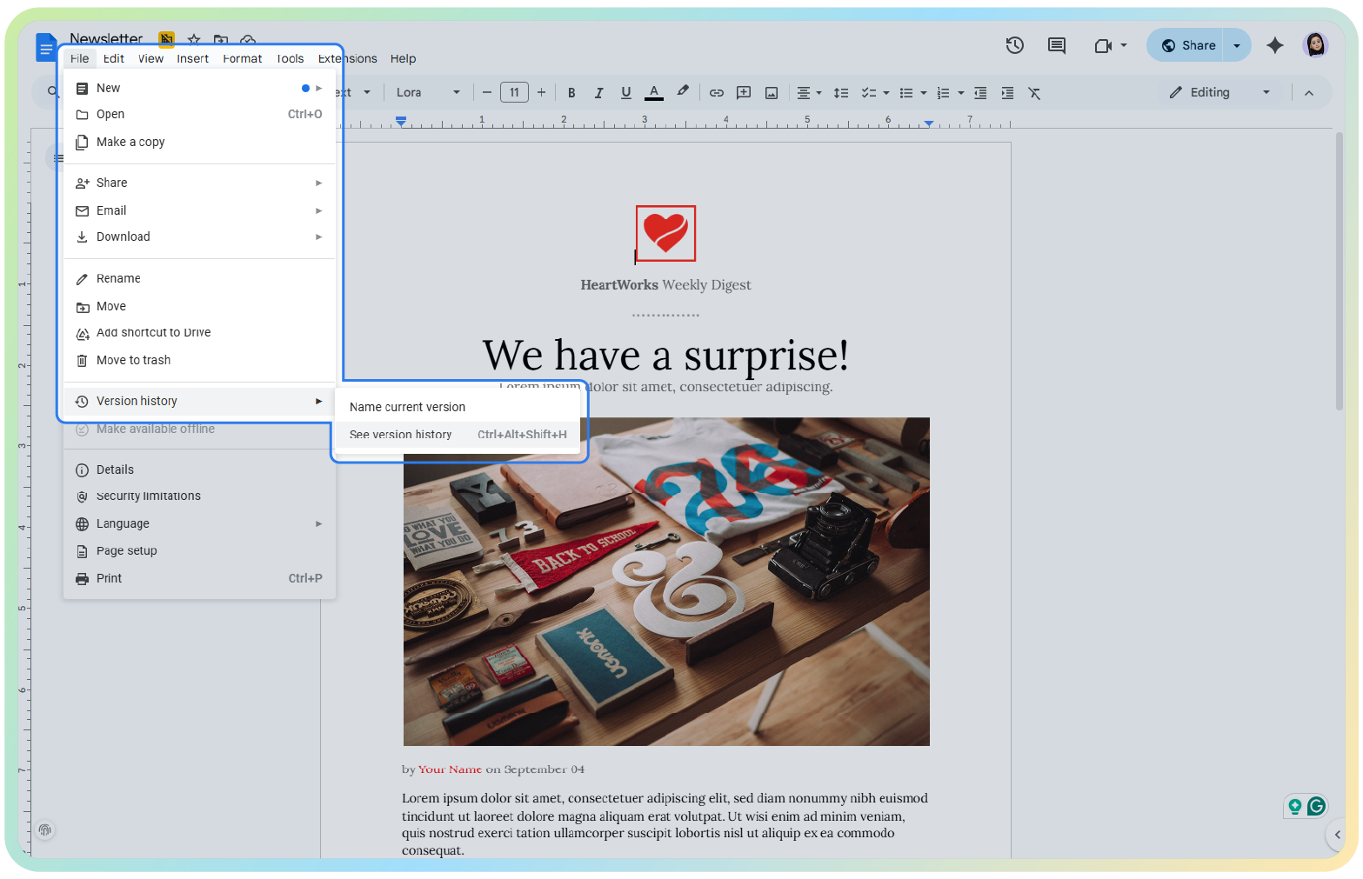Click the vertical scrollbar of the document
1363x879 pixels.
(1340, 272)
